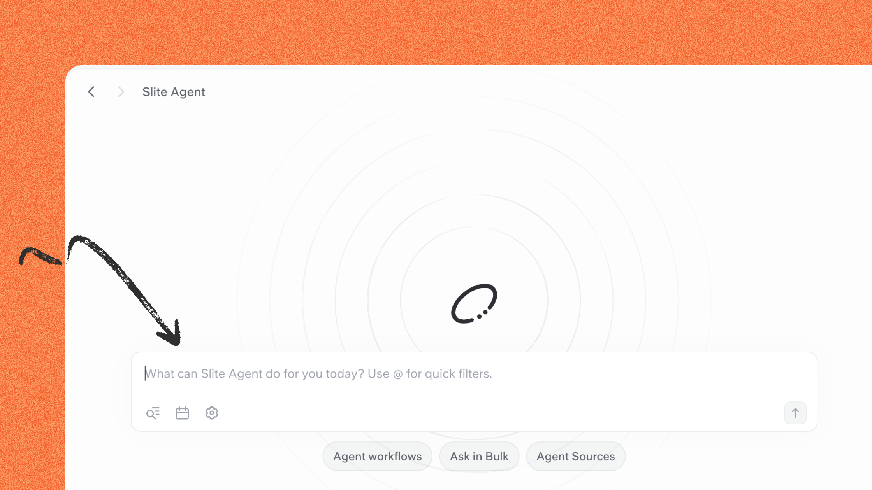Screen dimensions: 872x490
Task: Expand agent options with the cog icon
Action: pyautogui.click(x=212, y=413)
